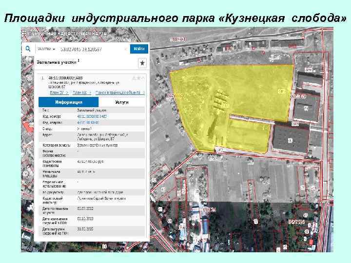
Task: Click the Категория земель value
Action: point(97,145)
